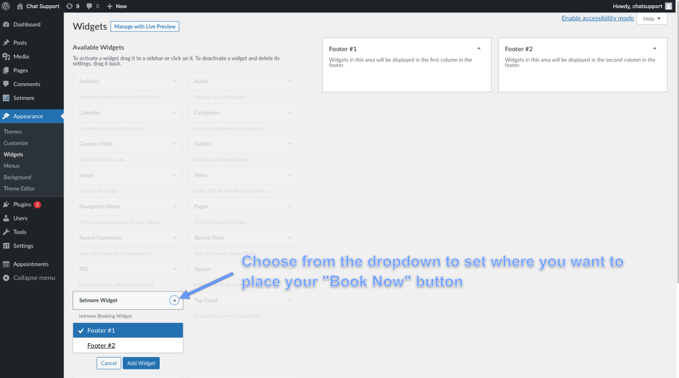Click the Add Widget button
Screen dimensions: 679x378
pyautogui.click(x=141, y=363)
